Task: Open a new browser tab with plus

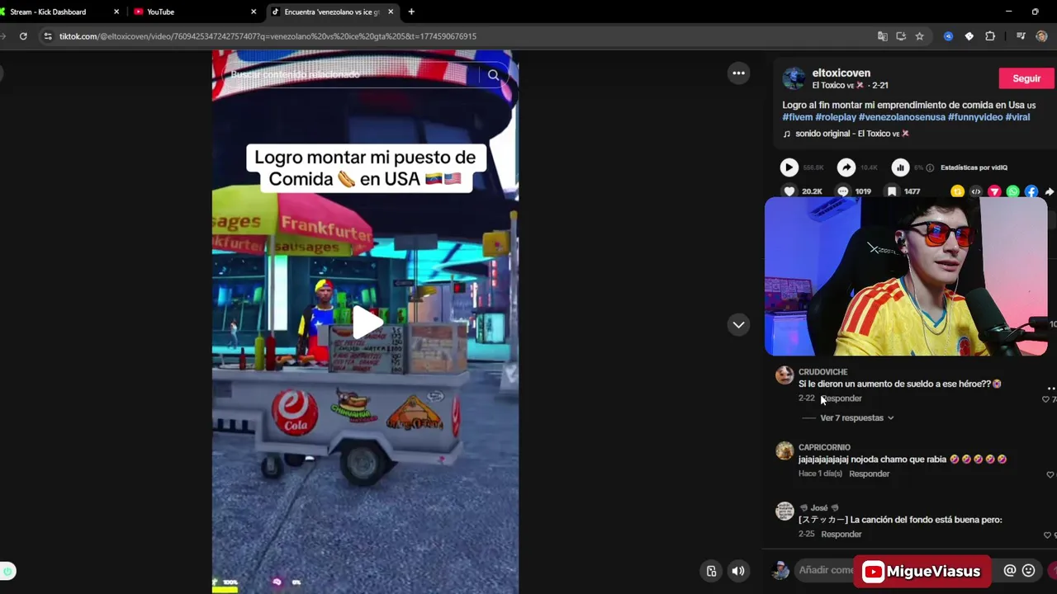Action: pyautogui.click(x=411, y=12)
